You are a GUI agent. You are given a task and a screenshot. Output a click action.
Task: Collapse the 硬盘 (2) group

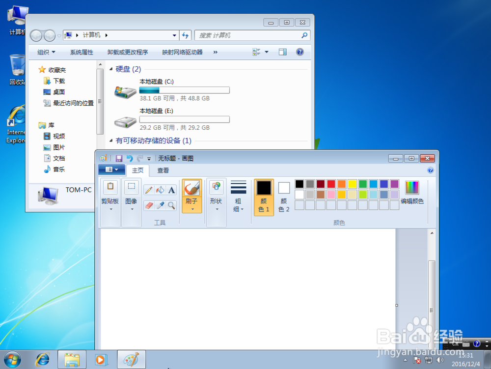[111, 69]
